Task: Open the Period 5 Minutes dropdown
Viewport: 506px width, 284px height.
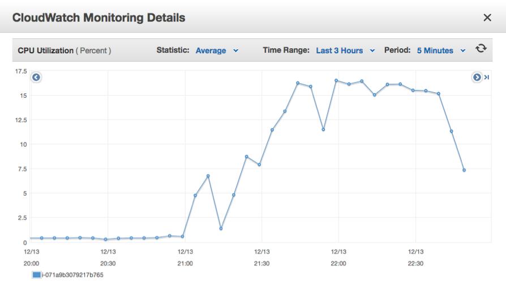Action: [x=441, y=51]
